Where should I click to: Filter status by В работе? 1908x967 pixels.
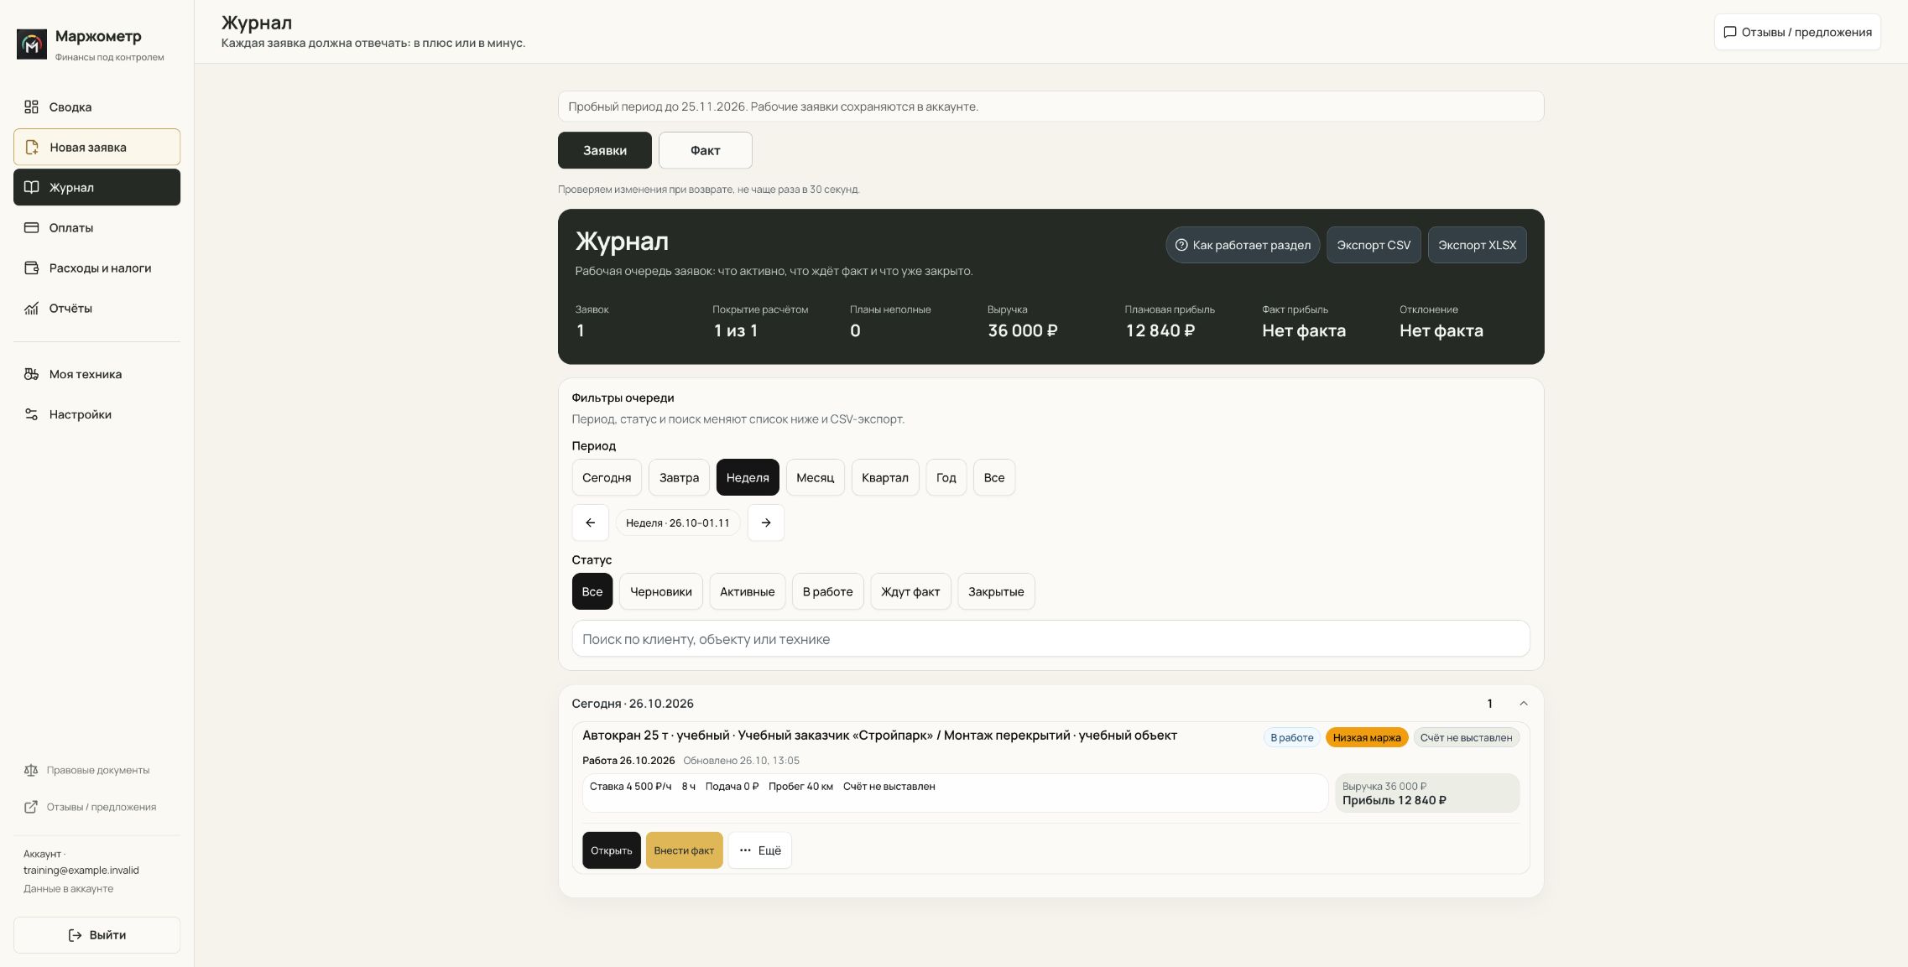tap(827, 591)
